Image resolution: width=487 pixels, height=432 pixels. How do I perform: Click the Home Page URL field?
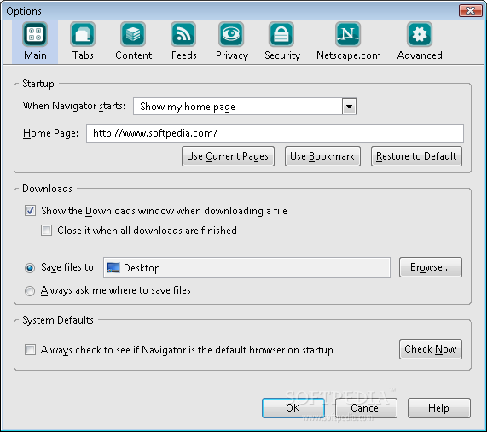point(275,133)
